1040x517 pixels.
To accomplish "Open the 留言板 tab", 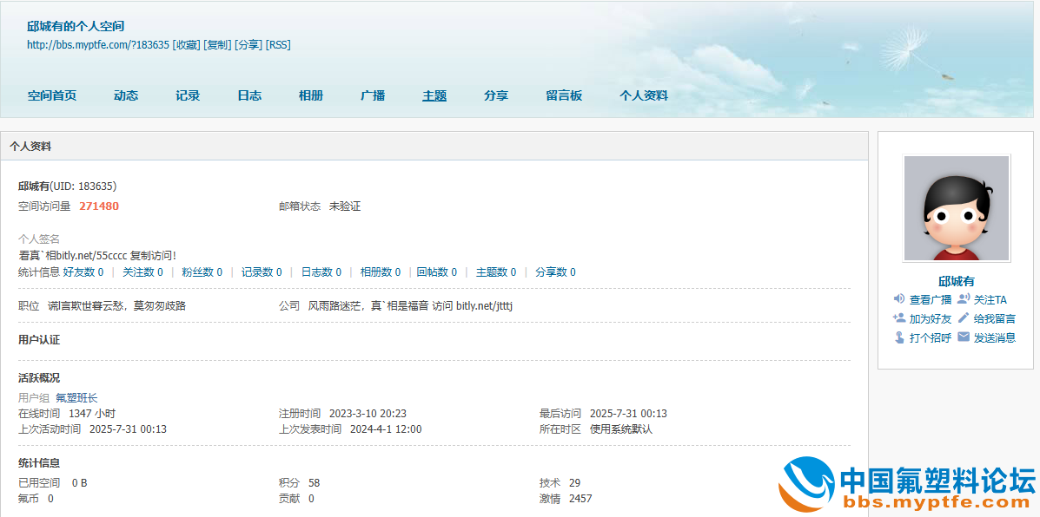I will 564,95.
